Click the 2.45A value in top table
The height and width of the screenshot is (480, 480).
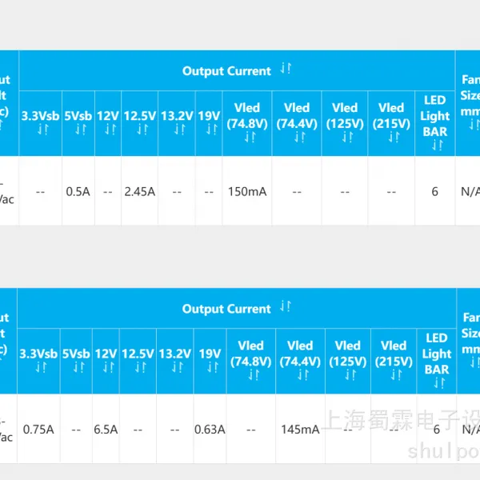click(x=139, y=192)
